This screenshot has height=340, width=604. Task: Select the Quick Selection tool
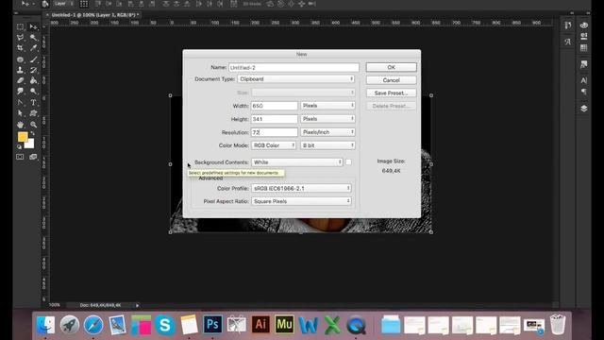pyautogui.click(x=34, y=38)
